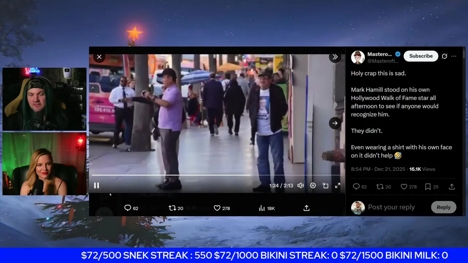Click the 16.1K Views count

point(422,169)
